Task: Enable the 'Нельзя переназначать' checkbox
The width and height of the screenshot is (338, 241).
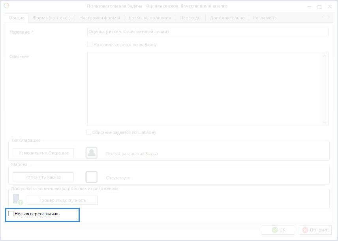Action: pos(11,214)
